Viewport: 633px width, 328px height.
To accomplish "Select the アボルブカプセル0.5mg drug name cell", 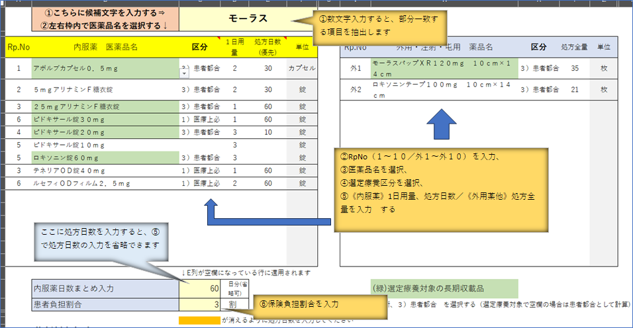I will pyautogui.click(x=105, y=69).
